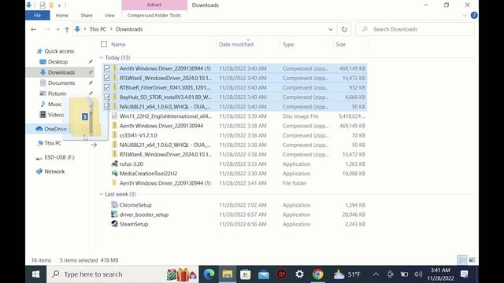Image resolution: width=504 pixels, height=283 pixels.
Task: Sort files by Type column
Action: [x=288, y=45]
